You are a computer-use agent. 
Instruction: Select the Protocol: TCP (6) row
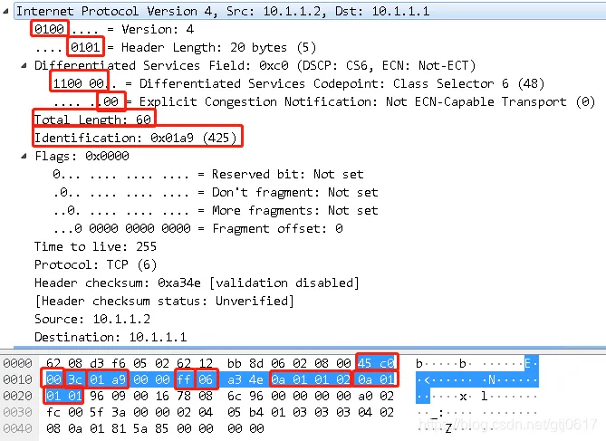point(95,264)
